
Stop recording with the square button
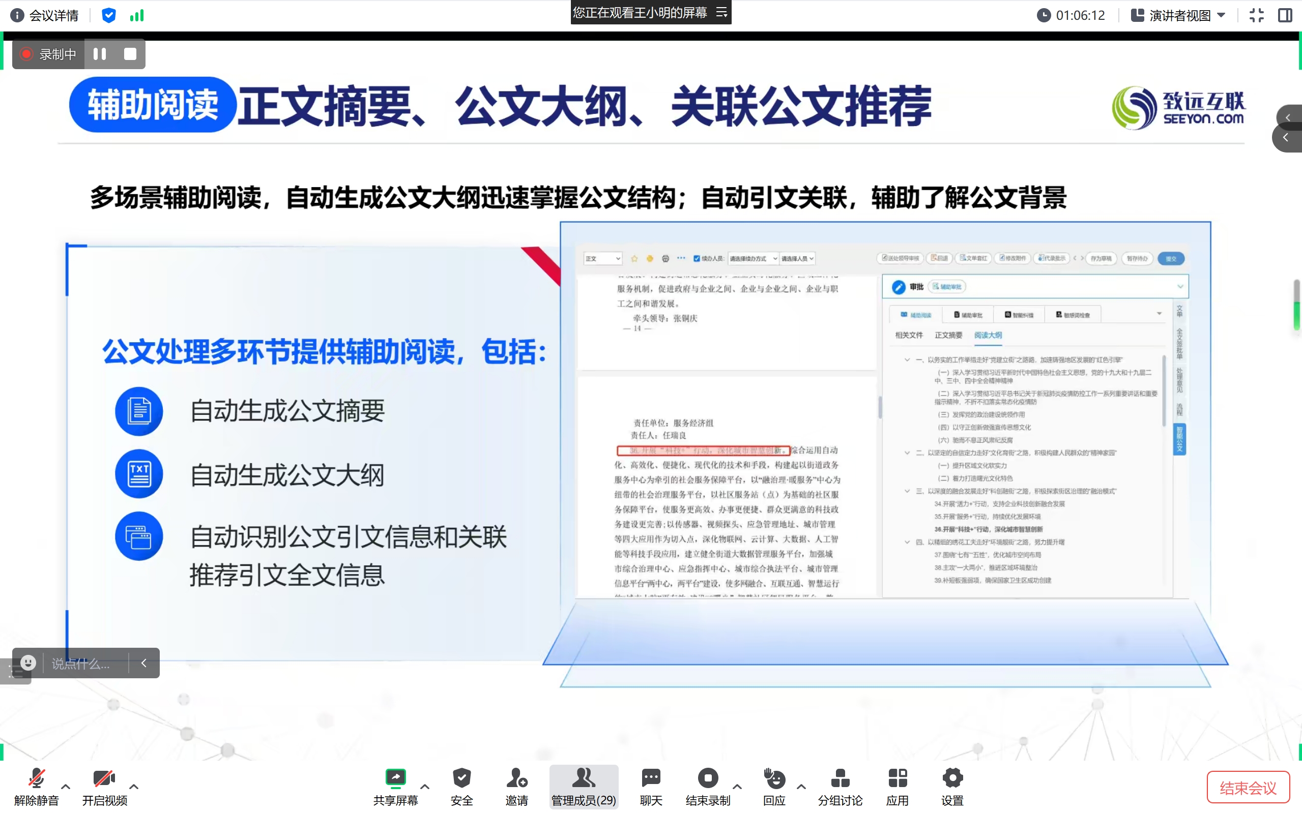130,54
